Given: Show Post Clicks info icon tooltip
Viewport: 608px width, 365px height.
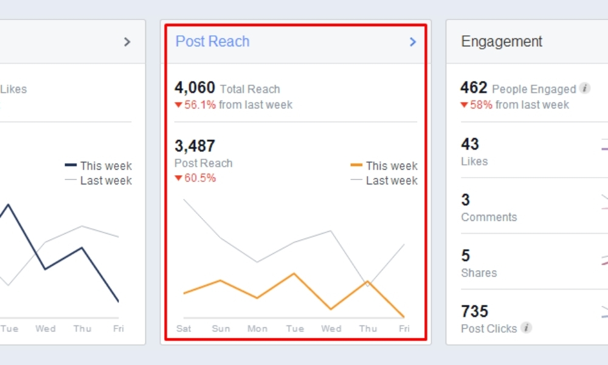Looking at the screenshot, I should [x=526, y=328].
